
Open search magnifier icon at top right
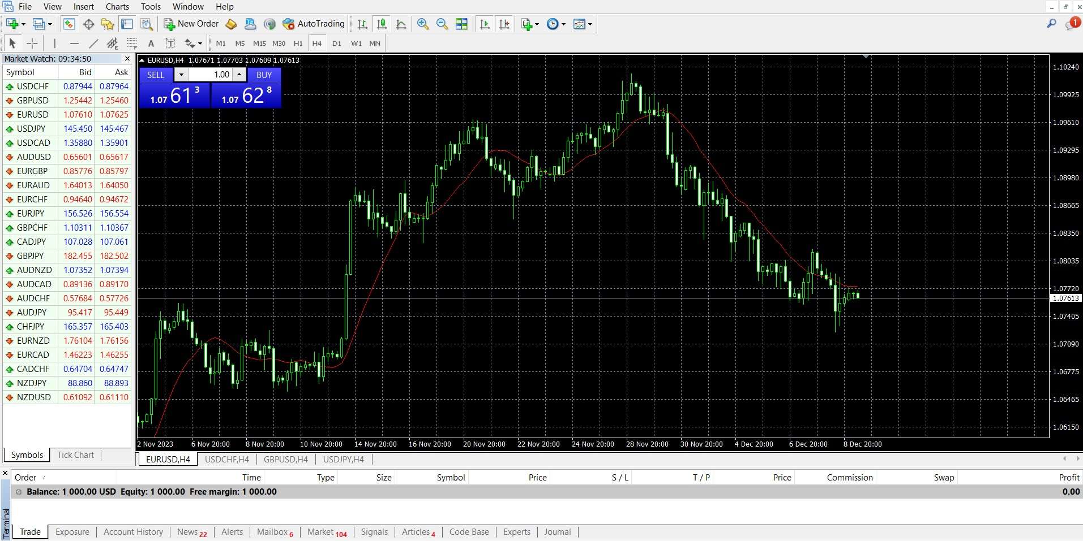tap(1051, 24)
